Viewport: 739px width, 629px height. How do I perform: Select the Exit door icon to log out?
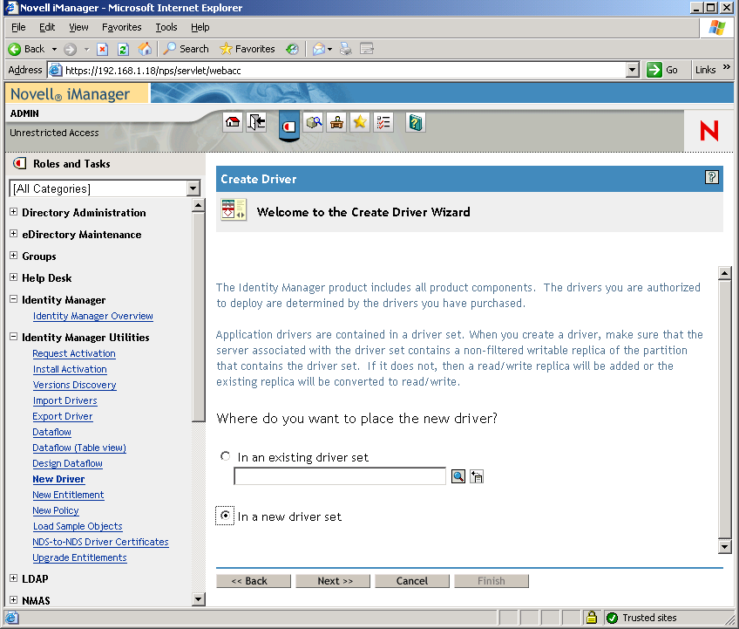256,122
